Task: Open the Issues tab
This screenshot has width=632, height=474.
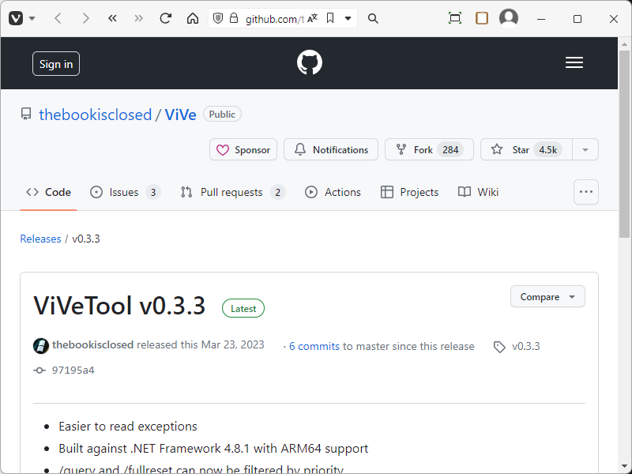Action: tap(126, 192)
